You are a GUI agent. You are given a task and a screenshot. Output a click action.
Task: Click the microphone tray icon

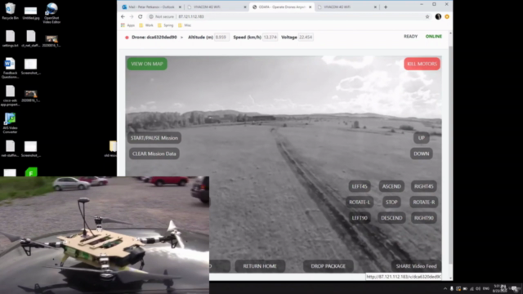[452, 288]
